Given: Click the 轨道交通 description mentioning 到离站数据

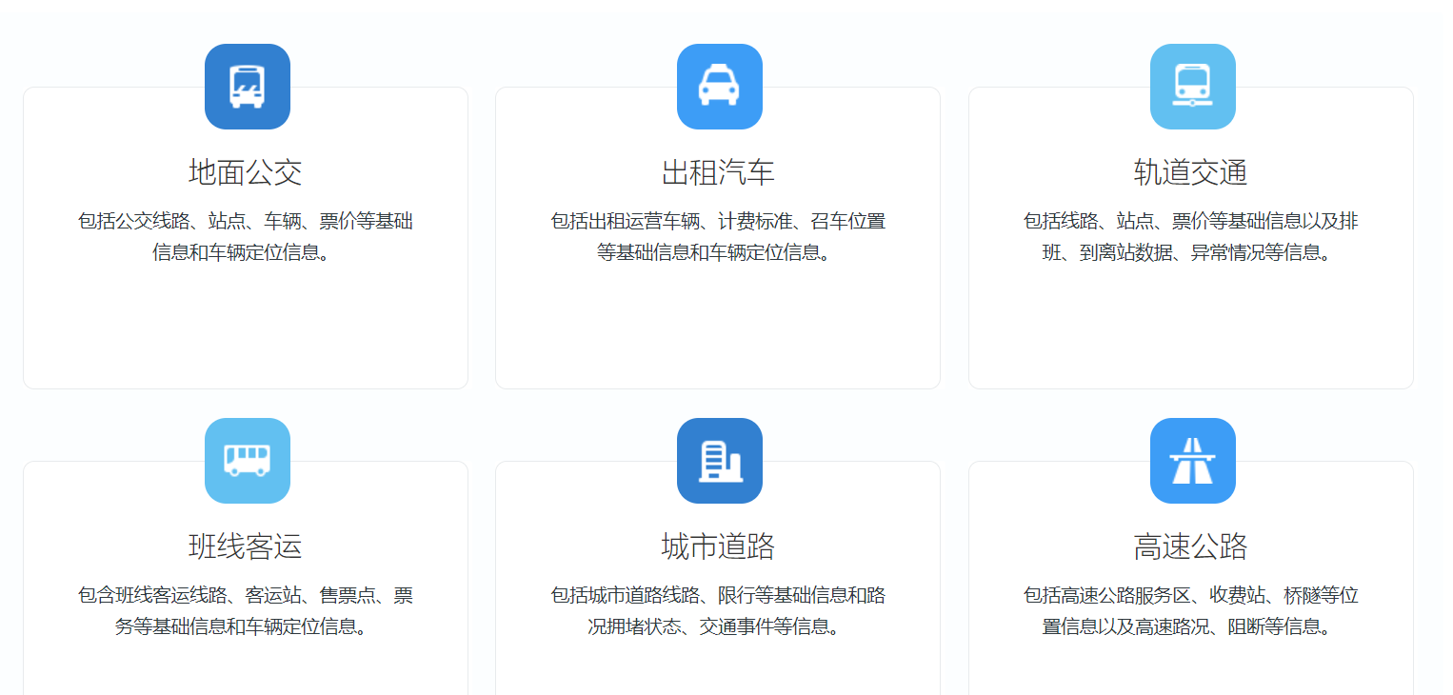Looking at the screenshot, I should pos(1190,237).
